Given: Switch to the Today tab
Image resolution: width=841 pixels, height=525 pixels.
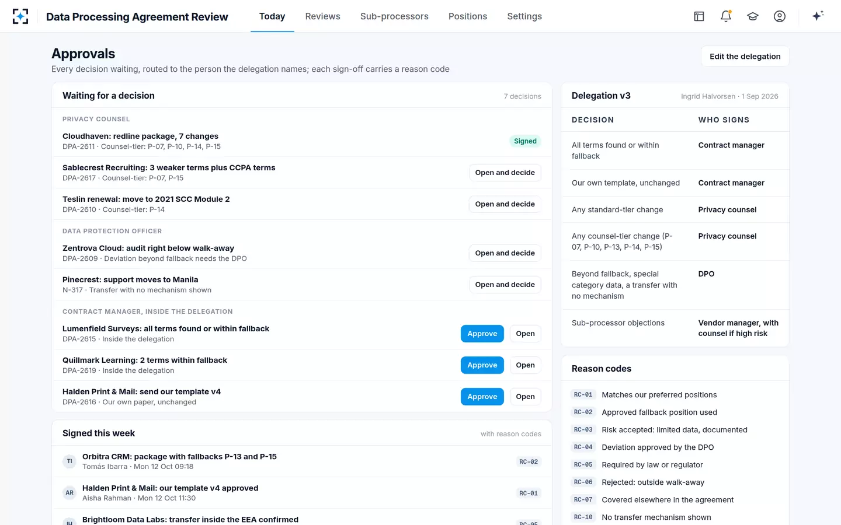Looking at the screenshot, I should point(272,16).
